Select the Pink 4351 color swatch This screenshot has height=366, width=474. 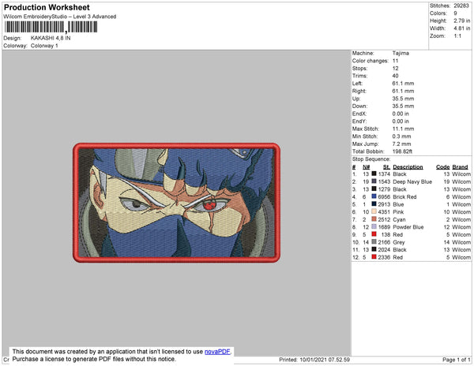click(374, 211)
